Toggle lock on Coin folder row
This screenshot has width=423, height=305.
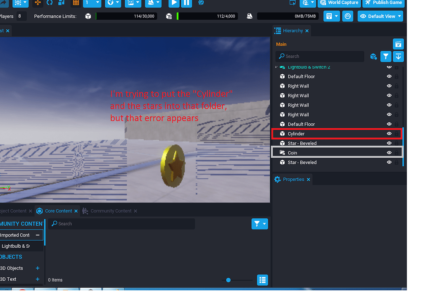click(397, 153)
